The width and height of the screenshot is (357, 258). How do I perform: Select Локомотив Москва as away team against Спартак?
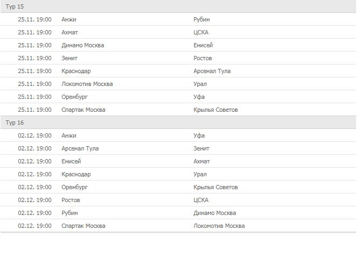(219, 226)
